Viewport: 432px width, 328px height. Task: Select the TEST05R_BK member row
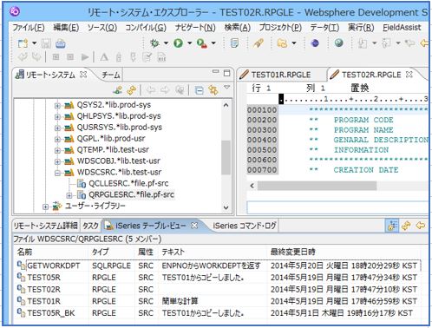click(x=219, y=313)
